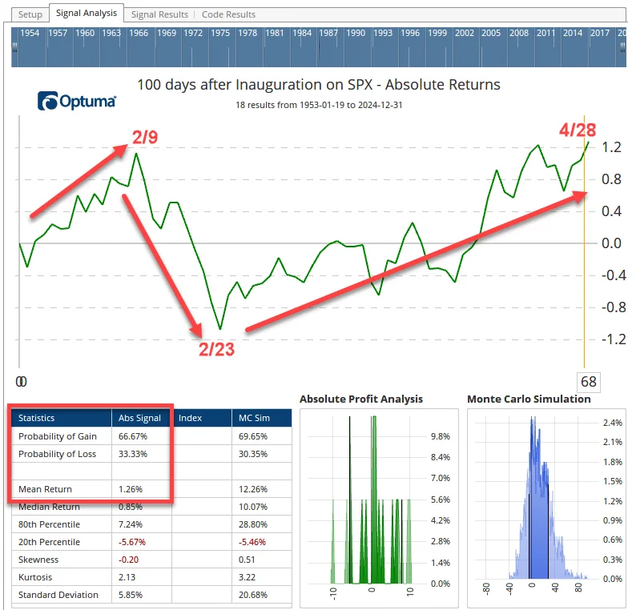Viewport: 628px width, 610px height.
Task: Click the Statistics column header
Action: (x=61, y=418)
